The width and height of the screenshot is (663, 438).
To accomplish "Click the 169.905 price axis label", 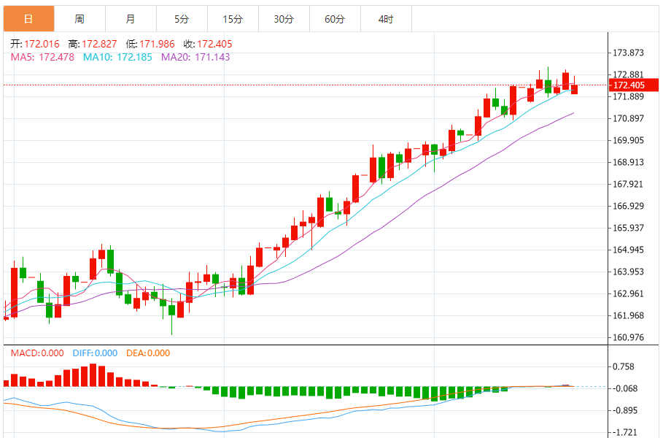I will [x=628, y=140].
